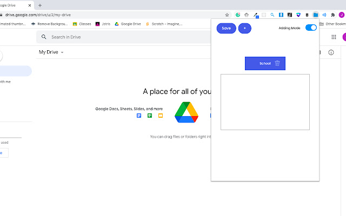Screen dimensions: 346x216
Task: Click the blue folder extension icon
Action: click(x=316, y=15)
